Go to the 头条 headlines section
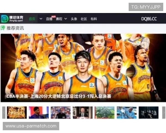The image size is (166, 133). [x=74, y=19]
